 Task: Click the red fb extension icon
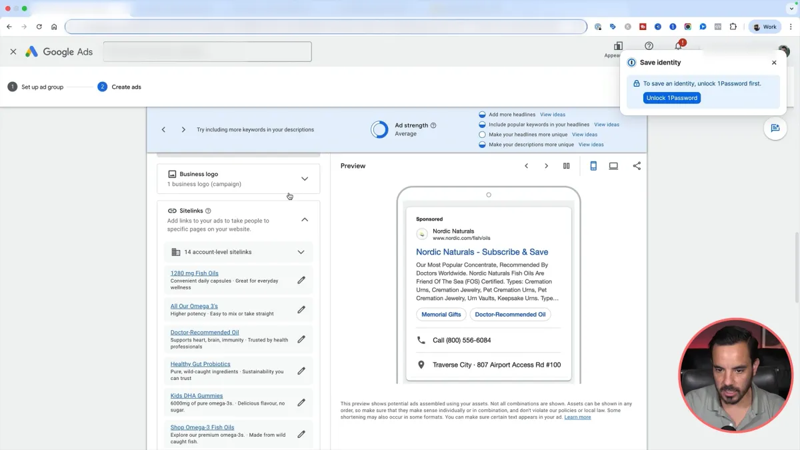point(643,27)
